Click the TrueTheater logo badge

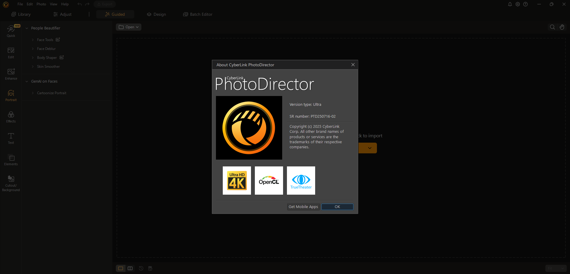[x=301, y=180]
